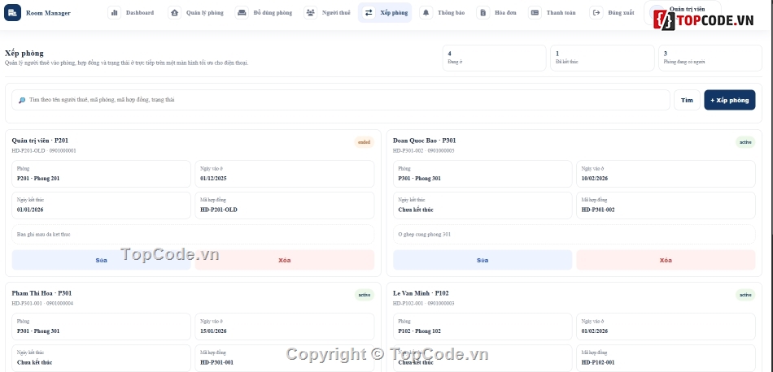
Task: Click the Ban ghi mau da ket thuc note
Action: (193, 234)
